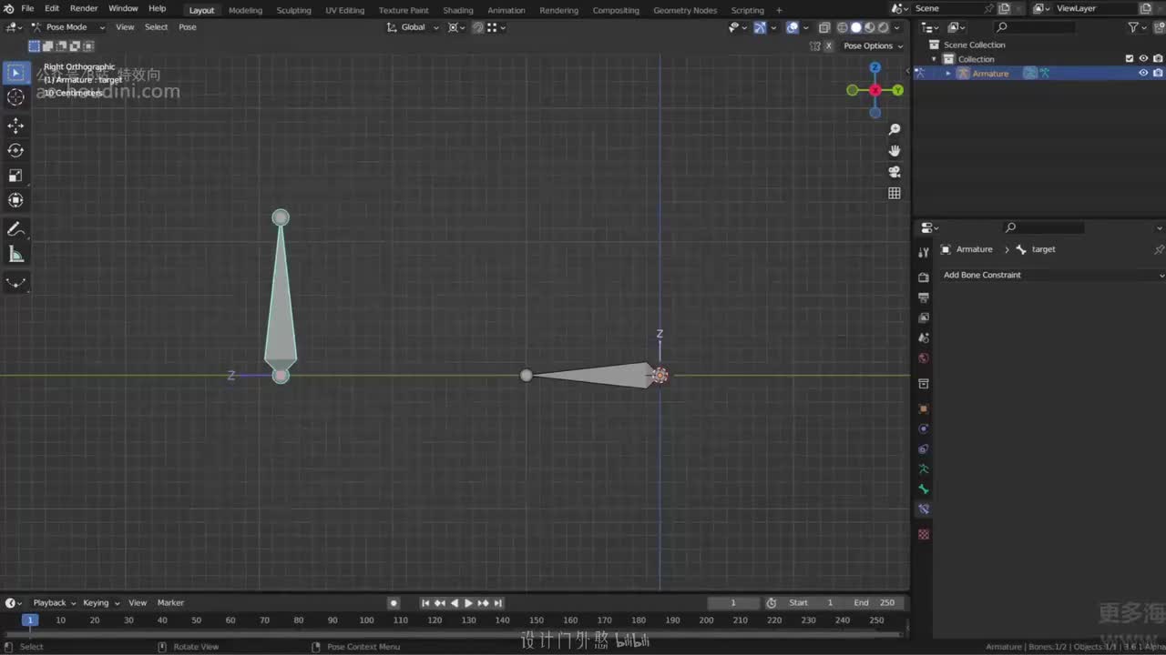Viewport: 1166px width, 655px height.
Task: Hide the Collection in viewport via eye
Action: click(x=1144, y=59)
